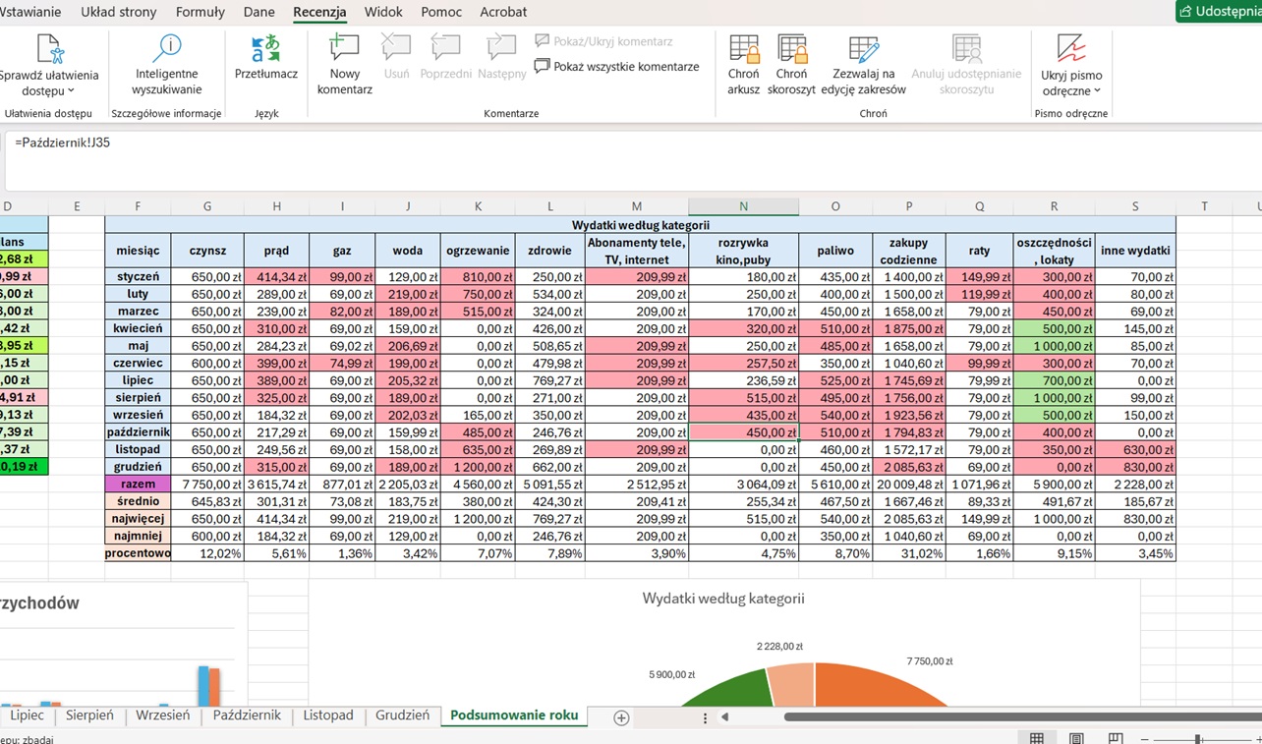Toggle Pokaż wszystkie komentarze
Viewport: 1262px width, 744px height.
[617, 67]
